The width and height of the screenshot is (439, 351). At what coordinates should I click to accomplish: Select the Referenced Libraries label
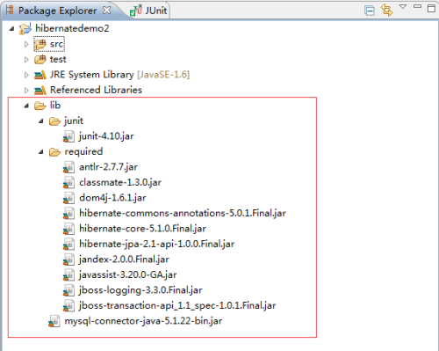[x=96, y=90]
